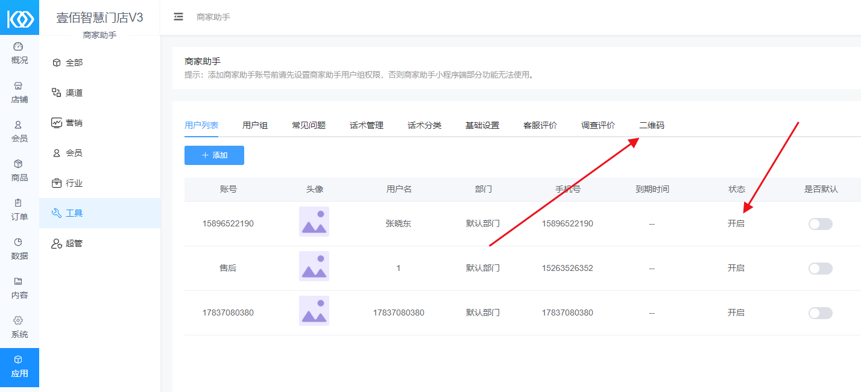Click username 张晓东
861x392 pixels.
(x=399, y=223)
